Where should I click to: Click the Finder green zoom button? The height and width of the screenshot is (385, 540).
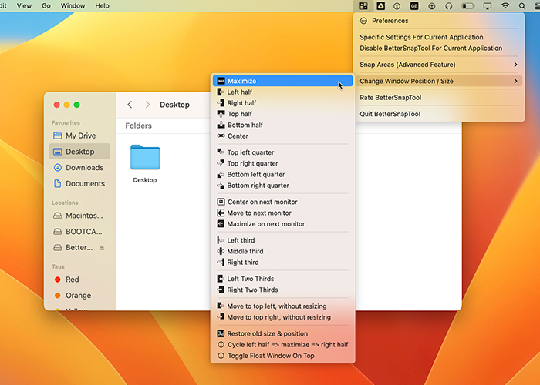[x=77, y=105]
